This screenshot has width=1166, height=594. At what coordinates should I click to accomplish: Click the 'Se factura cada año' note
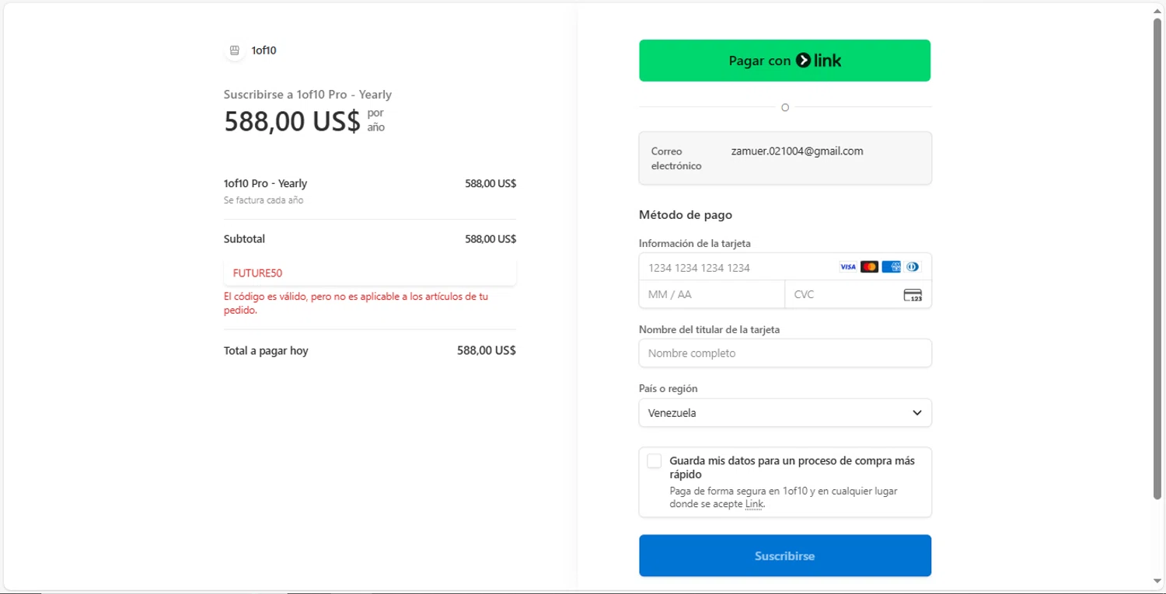click(264, 200)
